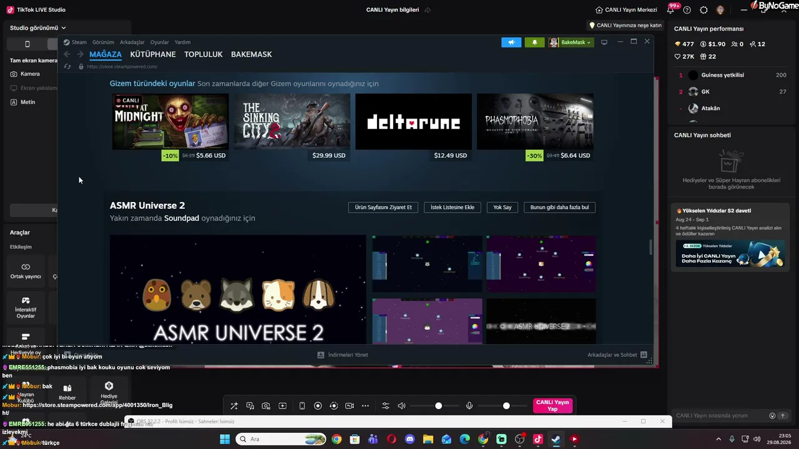
Task: Click Bunun gibi daha fazla bul
Action: point(559,207)
